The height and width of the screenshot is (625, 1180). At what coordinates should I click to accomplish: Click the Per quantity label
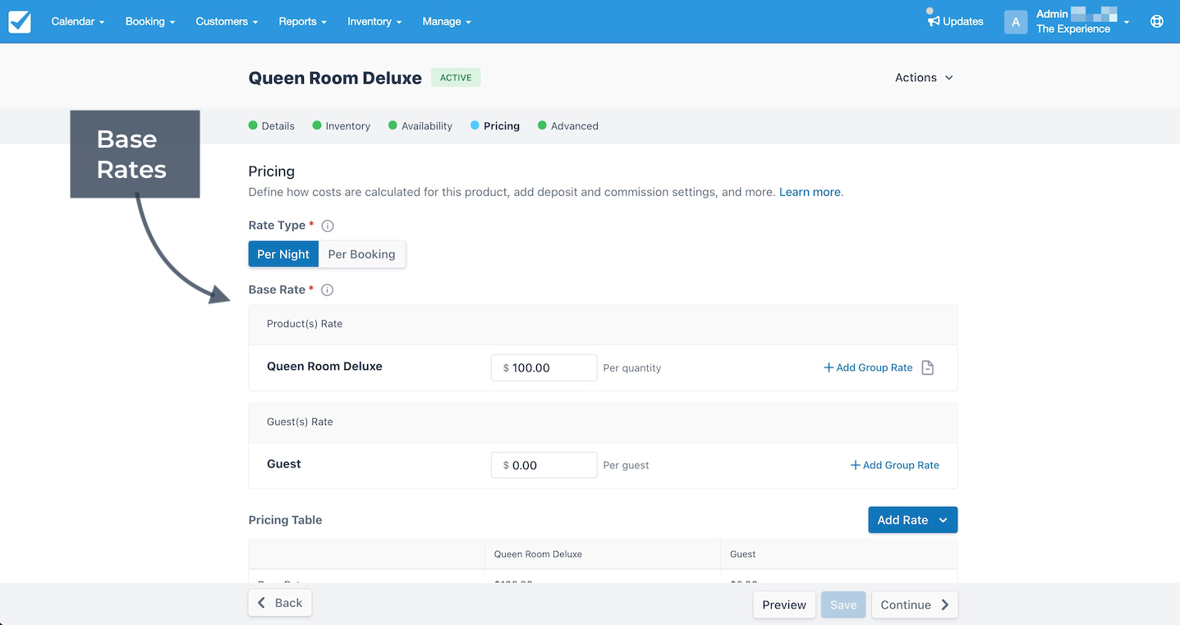point(632,368)
